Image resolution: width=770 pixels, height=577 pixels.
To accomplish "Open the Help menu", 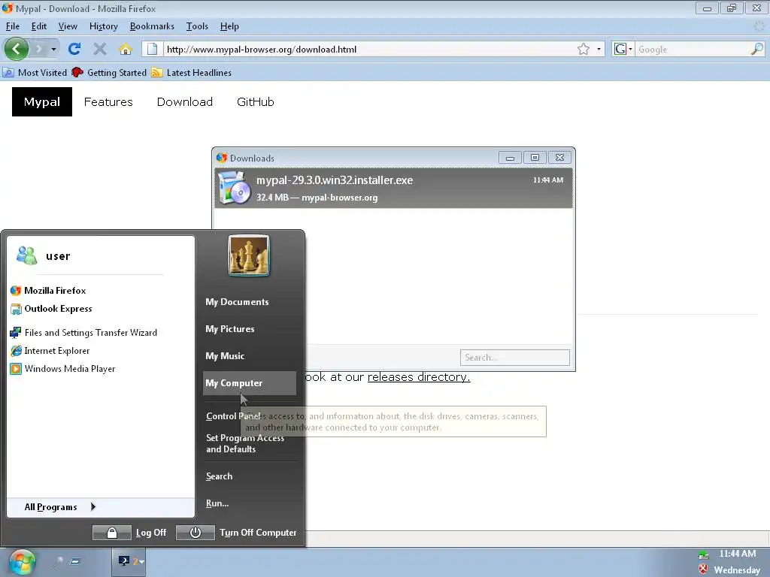I will [x=229, y=26].
